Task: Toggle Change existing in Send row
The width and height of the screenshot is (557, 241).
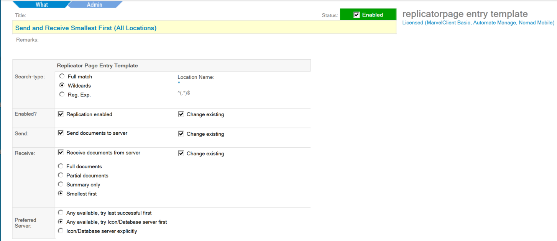Action: coord(181,134)
